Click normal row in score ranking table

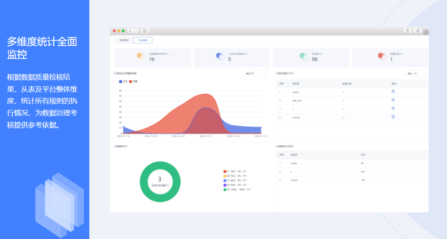(x=352, y=180)
